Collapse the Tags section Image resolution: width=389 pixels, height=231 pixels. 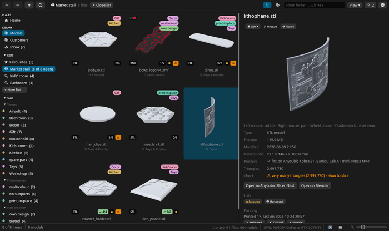8,98
